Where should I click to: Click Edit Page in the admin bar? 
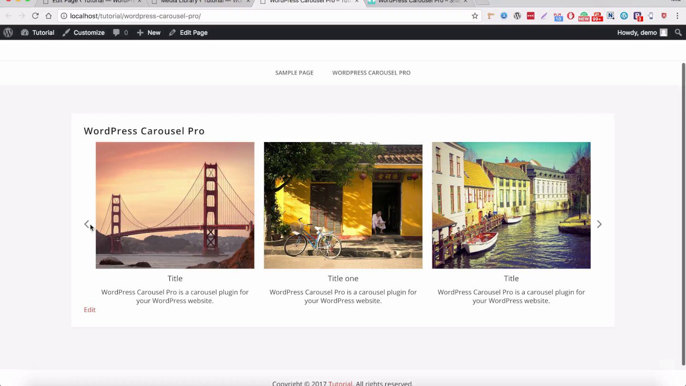188,33
